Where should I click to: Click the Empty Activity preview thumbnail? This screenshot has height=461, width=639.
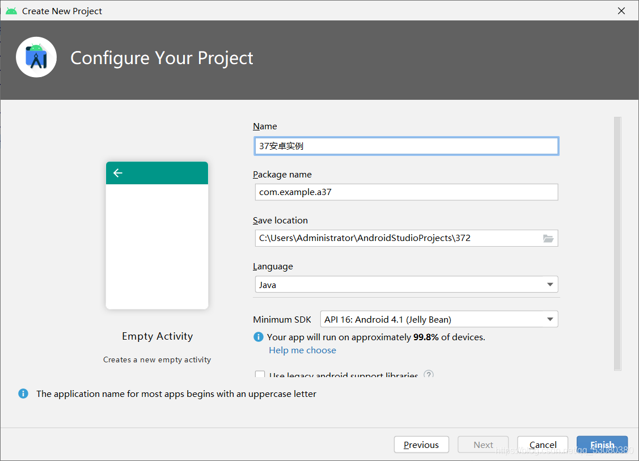(x=157, y=235)
